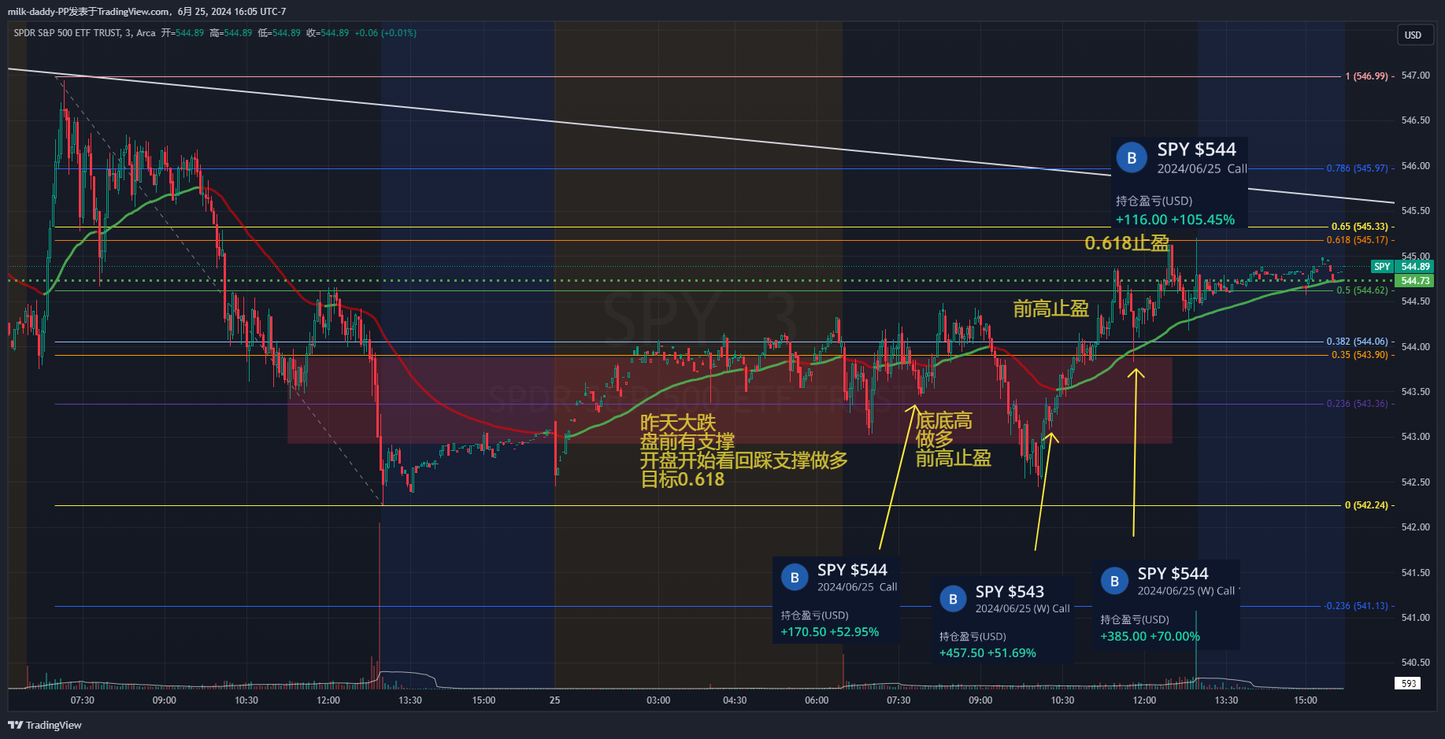
Task: Click the B icon on the +116.00 card
Action: 1132,158
